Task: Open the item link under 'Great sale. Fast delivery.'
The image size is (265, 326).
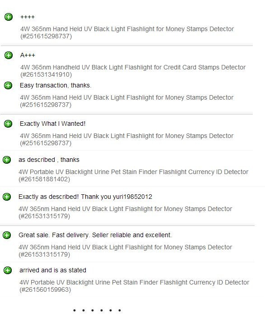Action: 126,251
